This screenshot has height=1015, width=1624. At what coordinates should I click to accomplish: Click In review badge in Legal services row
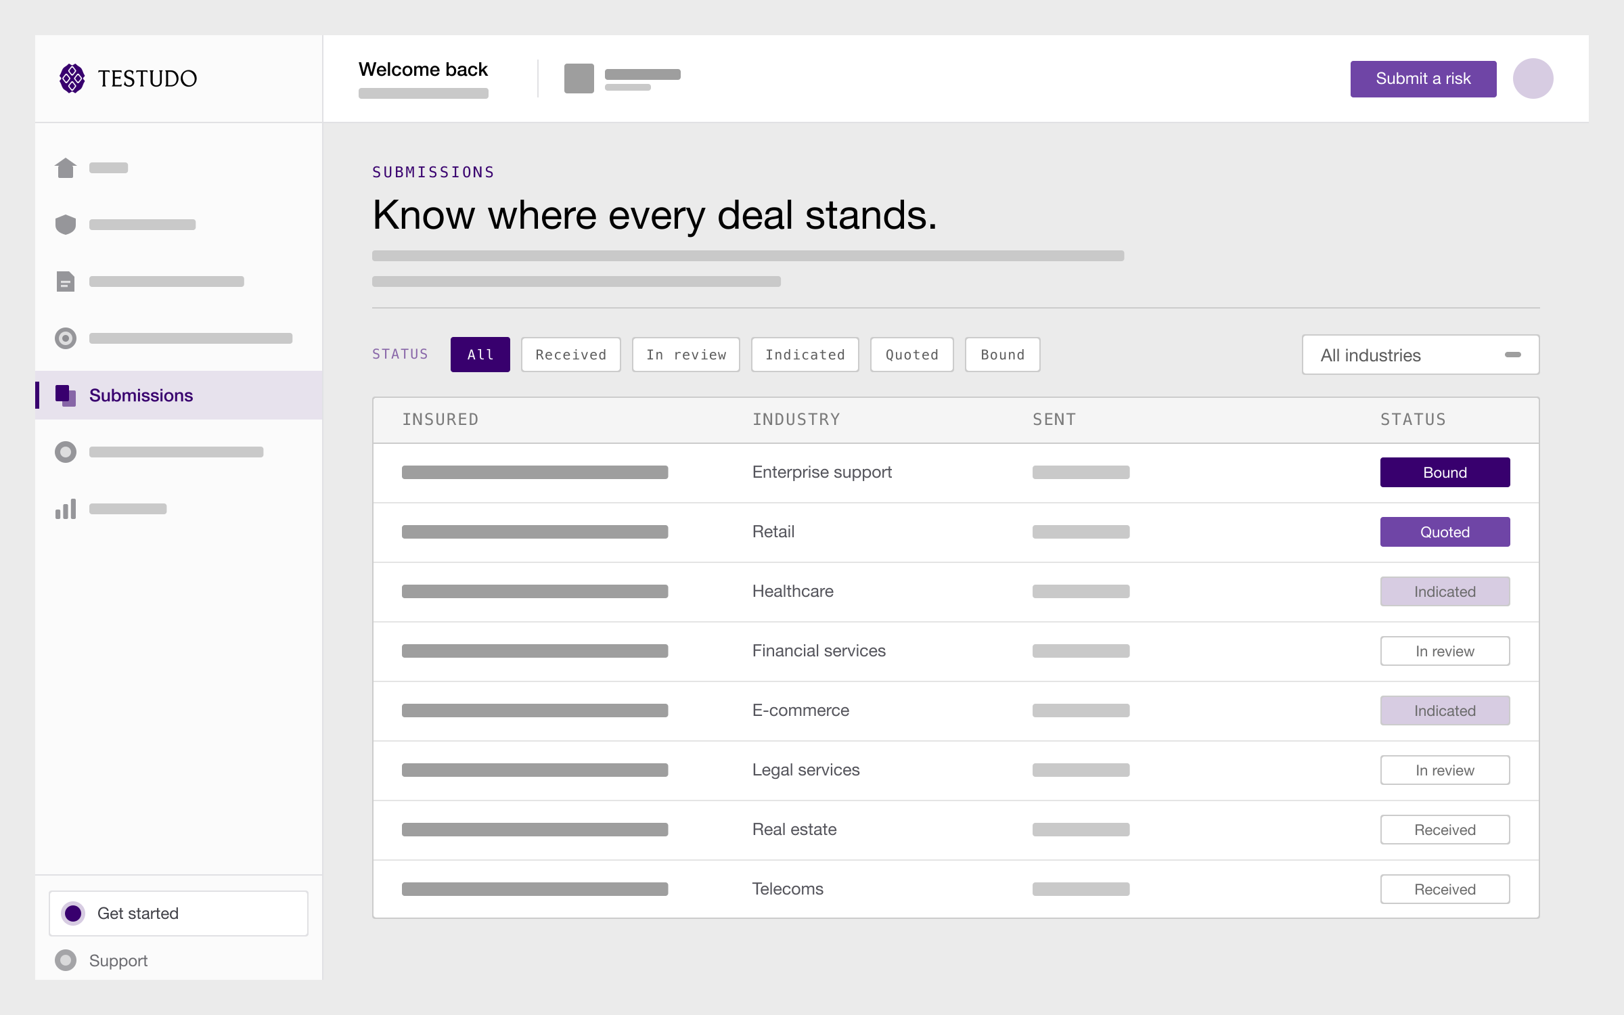point(1445,770)
